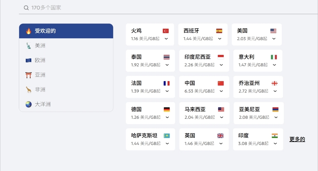Open the 美洲 Americas category

tap(40, 46)
